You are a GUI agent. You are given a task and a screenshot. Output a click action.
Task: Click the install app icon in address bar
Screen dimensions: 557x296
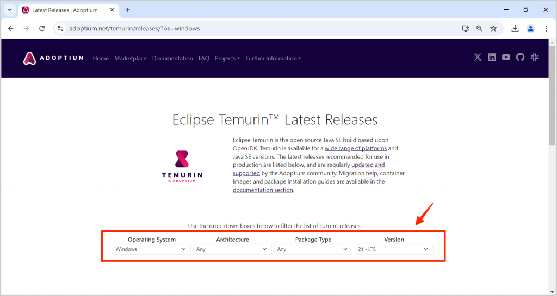coord(466,28)
